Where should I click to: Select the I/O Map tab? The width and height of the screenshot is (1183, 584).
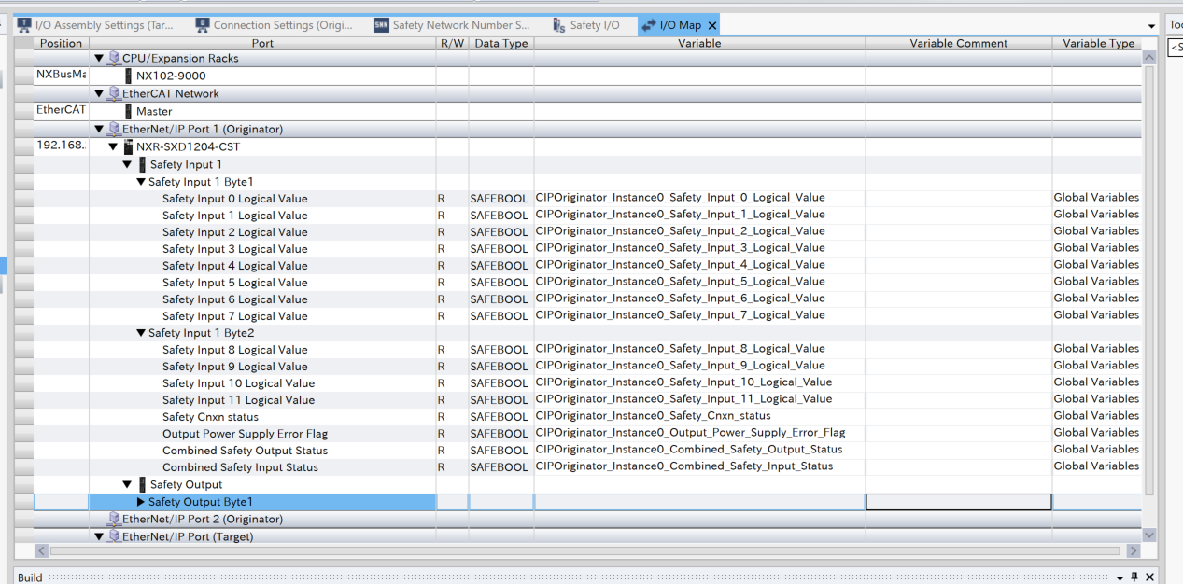coord(681,25)
